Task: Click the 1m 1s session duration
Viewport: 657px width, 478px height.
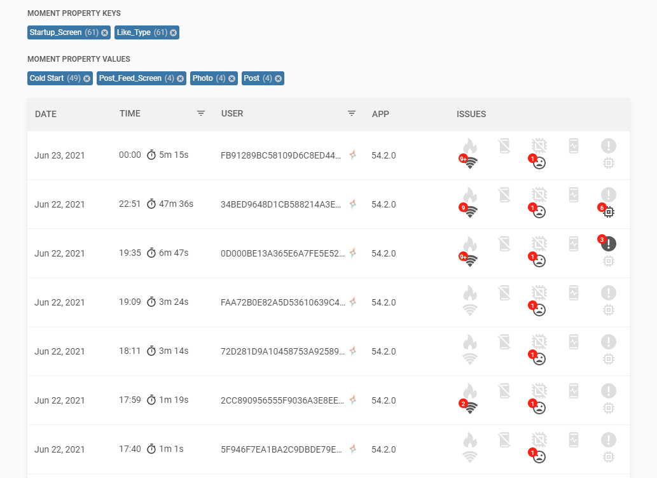Action: click(x=171, y=449)
